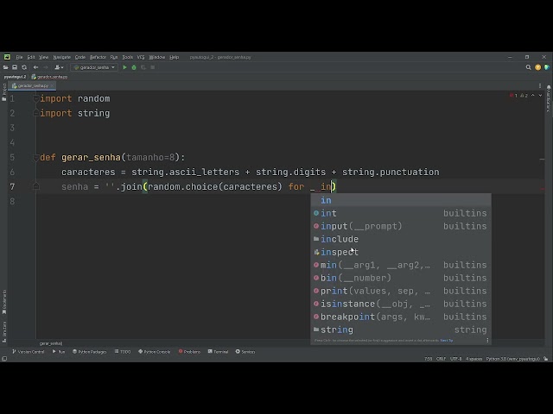Viewport: 553px width, 414px height.
Task: Click the JetBrains toolbox colorful icon
Action: (x=547, y=67)
